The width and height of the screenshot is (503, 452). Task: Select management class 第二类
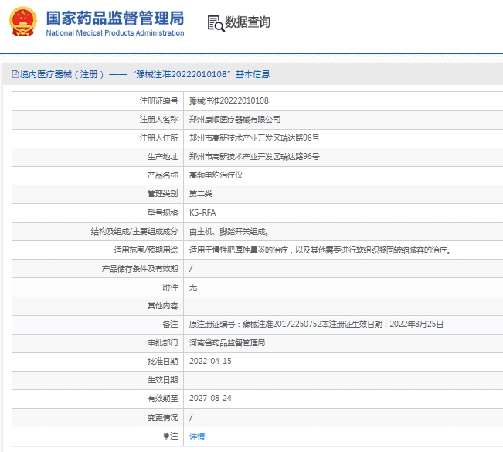point(201,194)
